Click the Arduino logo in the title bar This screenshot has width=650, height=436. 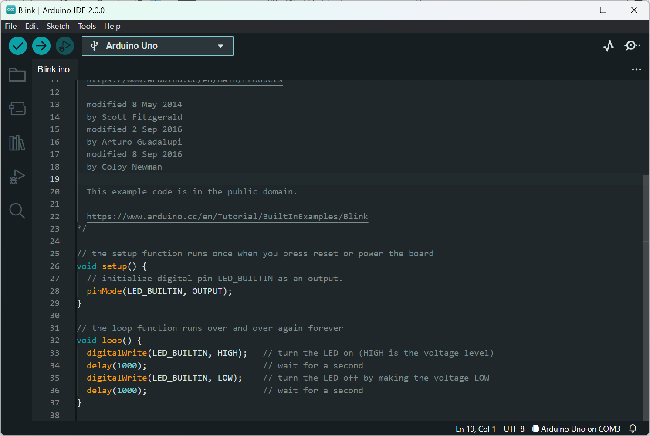point(11,10)
